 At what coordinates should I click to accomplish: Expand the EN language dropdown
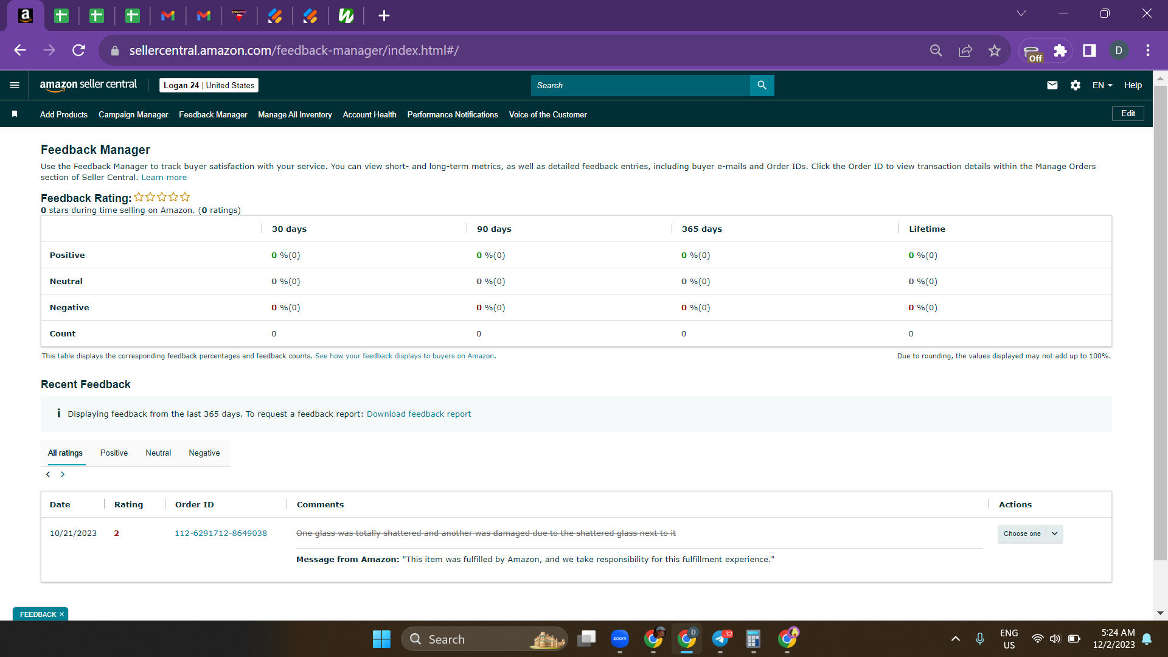(1102, 85)
